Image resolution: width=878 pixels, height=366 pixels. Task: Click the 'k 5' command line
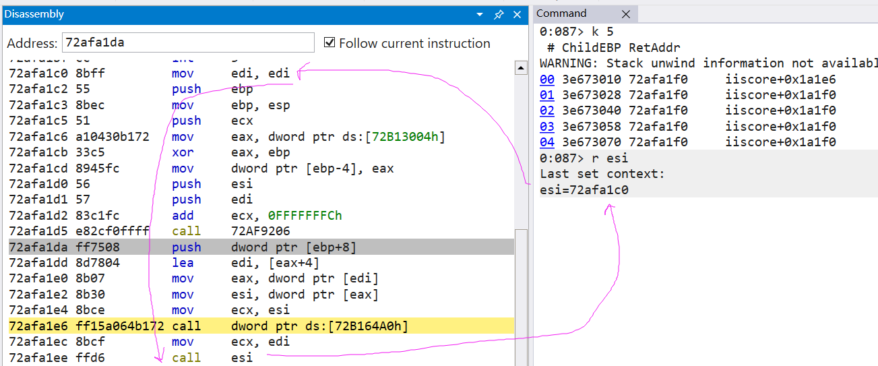tap(577, 32)
